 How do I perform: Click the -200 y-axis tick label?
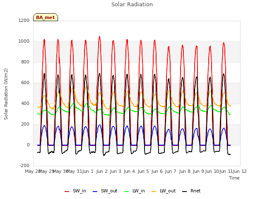[x=24, y=165]
